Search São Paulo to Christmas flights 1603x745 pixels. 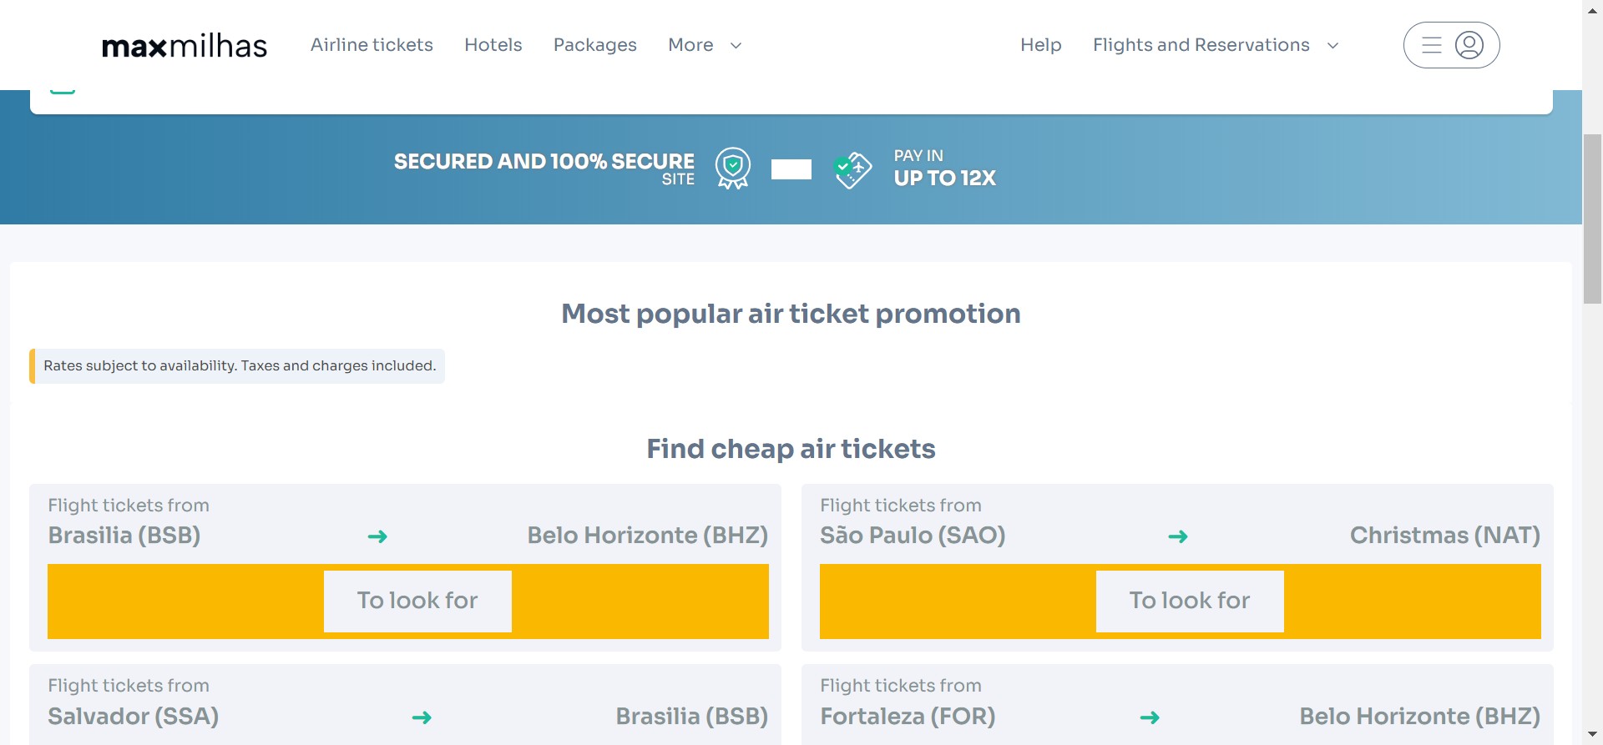pos(1190,601)
